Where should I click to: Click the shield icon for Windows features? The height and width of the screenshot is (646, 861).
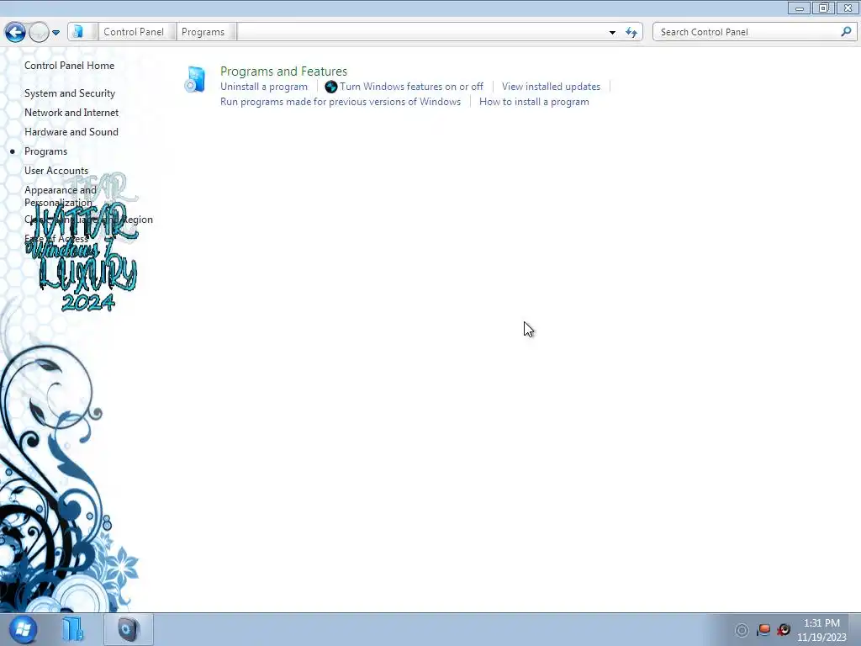click(x=331, y=87)
